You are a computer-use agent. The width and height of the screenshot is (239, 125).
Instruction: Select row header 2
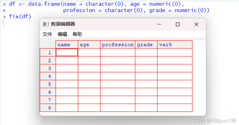tap(48, 60)
